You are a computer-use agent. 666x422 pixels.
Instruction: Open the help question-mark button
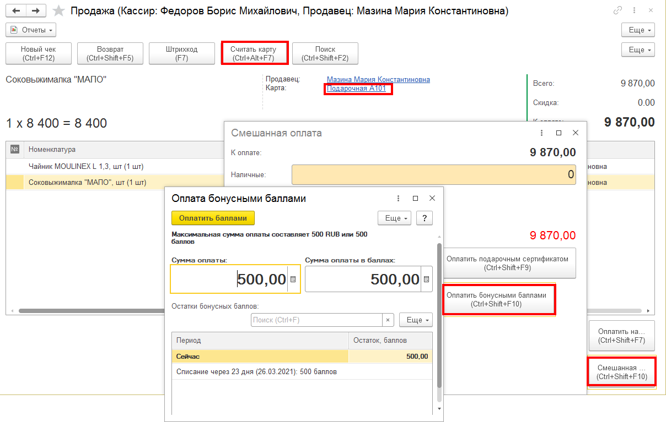(x=424, y=218)
